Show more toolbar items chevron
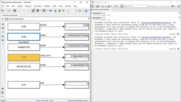181x102 pixels. [x=76, y=10]
